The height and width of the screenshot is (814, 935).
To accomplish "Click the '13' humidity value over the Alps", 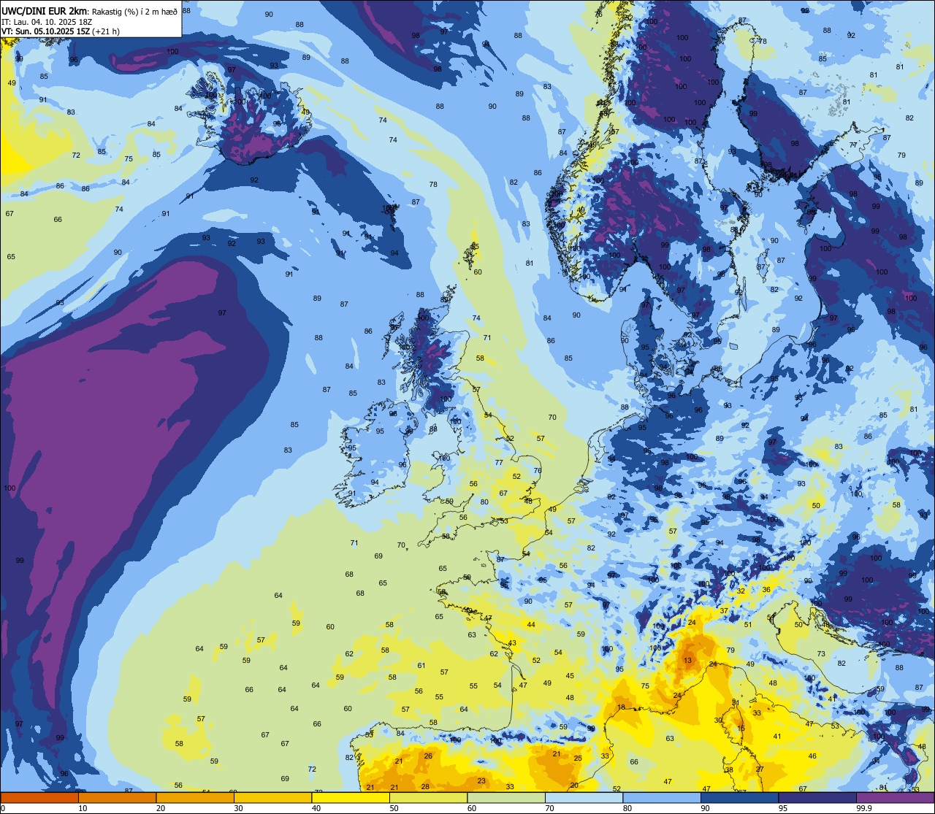I will click(x=687, y=661).
